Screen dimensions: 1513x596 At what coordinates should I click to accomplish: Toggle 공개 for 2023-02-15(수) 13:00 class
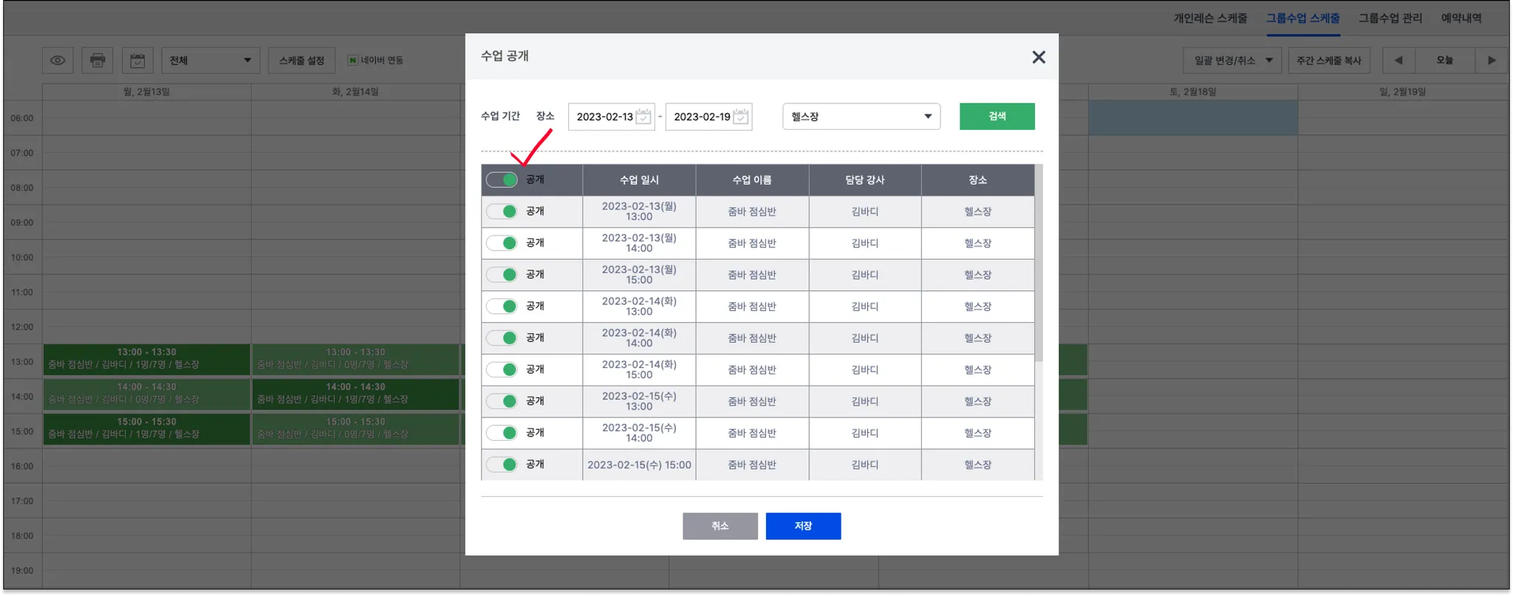[x=502, y=402]
